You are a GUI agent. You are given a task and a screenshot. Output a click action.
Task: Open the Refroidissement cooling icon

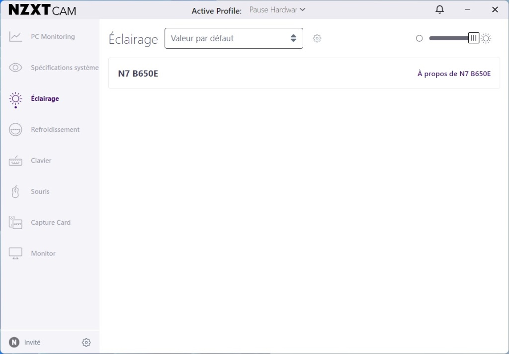pyautogui.click(x=15, y=130)
